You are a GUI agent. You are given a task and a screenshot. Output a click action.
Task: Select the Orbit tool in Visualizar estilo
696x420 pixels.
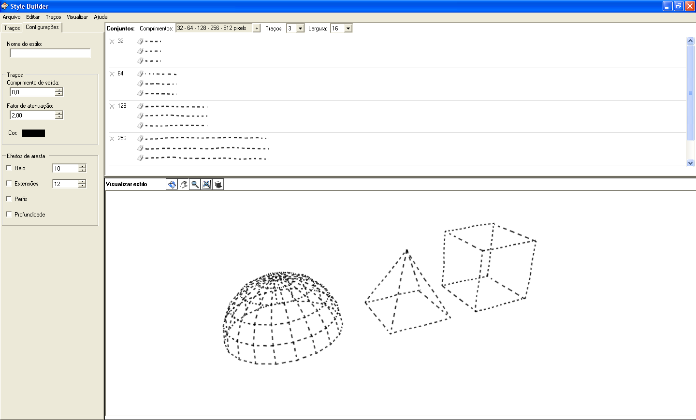pos(172,184)
